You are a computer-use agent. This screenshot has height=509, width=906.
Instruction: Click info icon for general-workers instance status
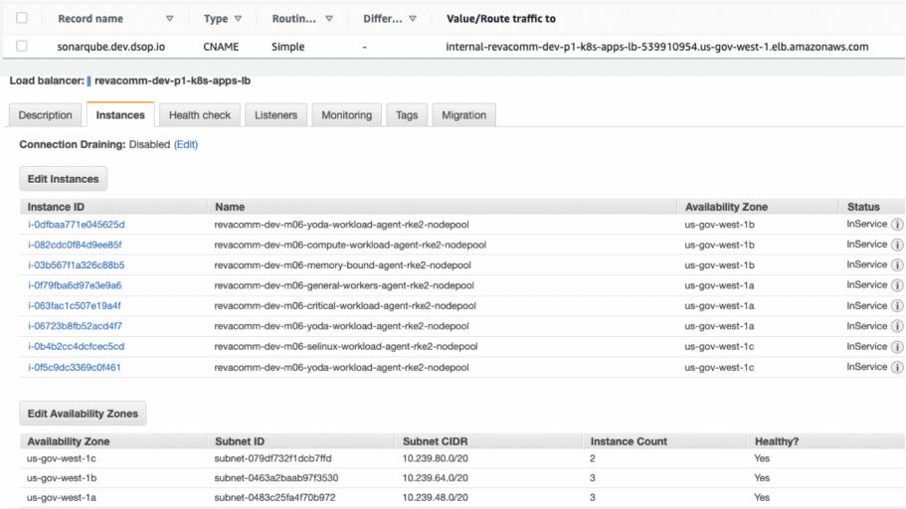pos(897,285)
